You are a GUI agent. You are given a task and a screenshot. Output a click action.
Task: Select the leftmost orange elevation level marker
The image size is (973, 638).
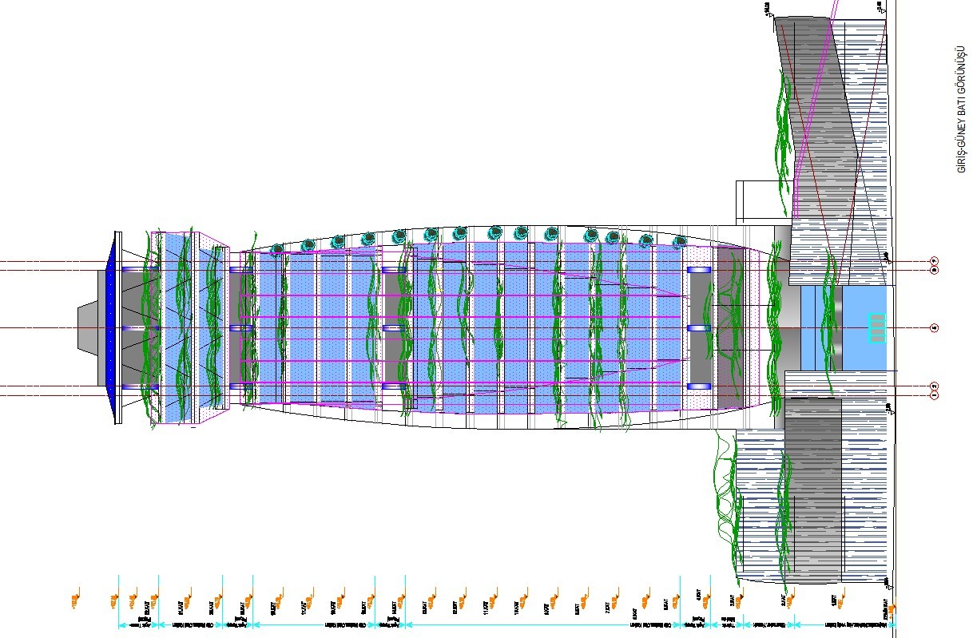[x=75, y=599]
